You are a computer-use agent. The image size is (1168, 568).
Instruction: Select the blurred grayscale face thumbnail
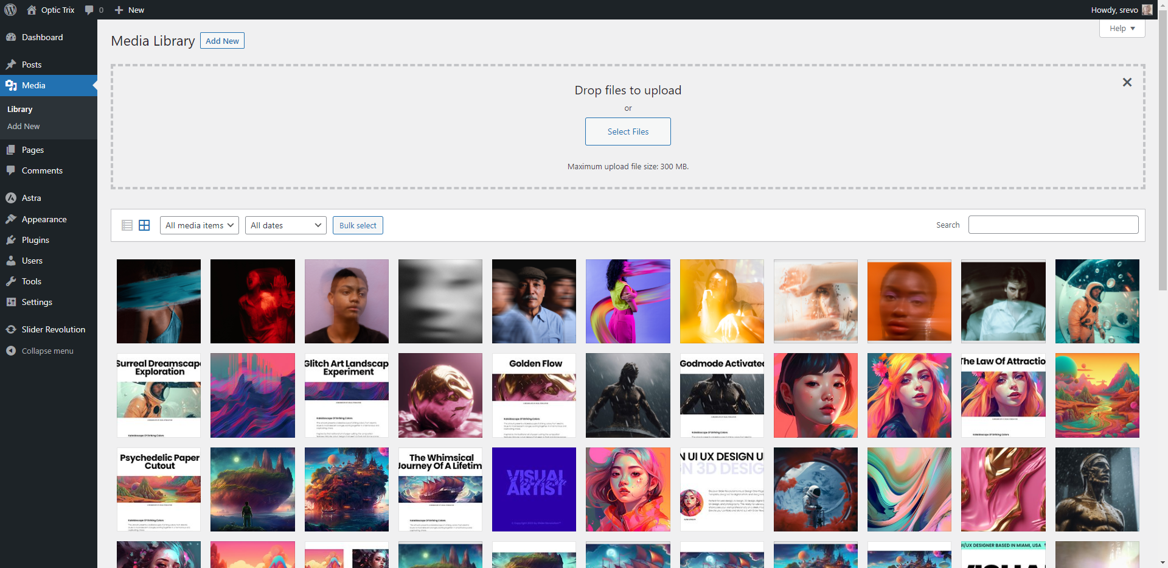coord(440,301)
